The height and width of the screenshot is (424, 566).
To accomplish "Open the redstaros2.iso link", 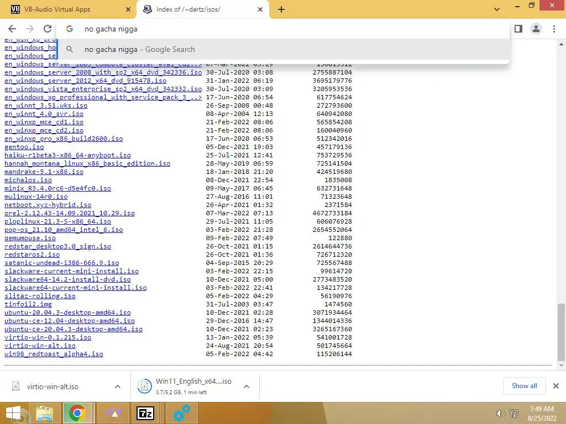I will click(x=32, y=255).
